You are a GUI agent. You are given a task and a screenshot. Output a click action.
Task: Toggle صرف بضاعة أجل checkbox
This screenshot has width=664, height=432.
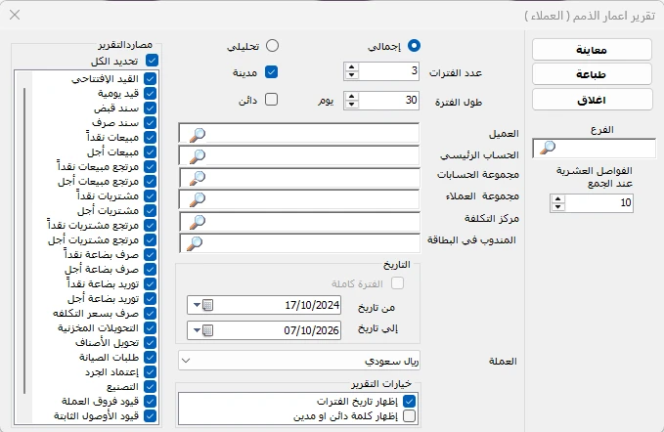pyautogui.click(x=150, y=269)
